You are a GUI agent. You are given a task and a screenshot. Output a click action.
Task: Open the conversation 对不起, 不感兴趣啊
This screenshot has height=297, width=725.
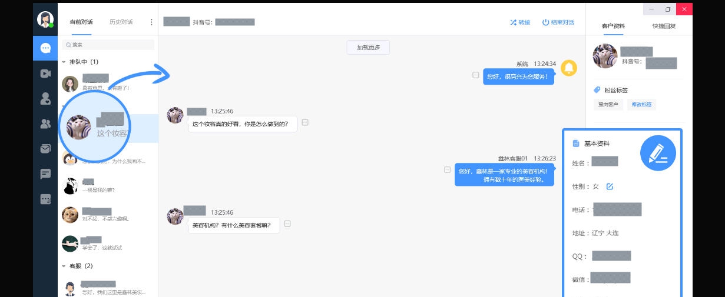point(108,215)
